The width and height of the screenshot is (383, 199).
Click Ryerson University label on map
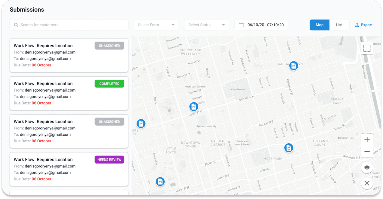206,126
